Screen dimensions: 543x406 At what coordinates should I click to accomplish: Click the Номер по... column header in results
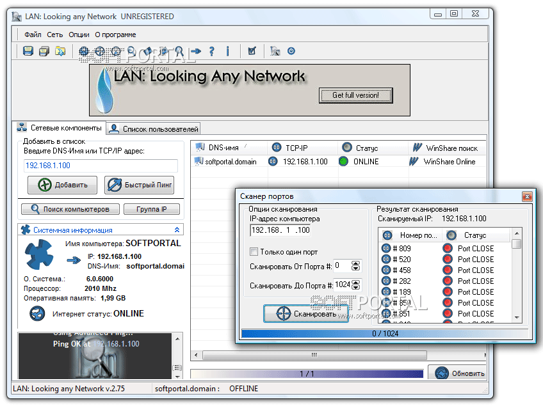(410, 235)
